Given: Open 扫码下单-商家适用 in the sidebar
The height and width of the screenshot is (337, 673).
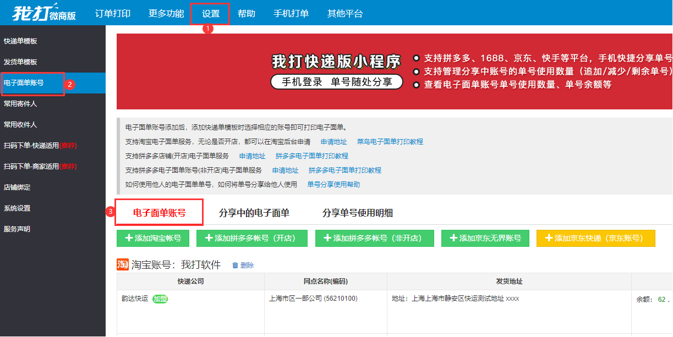Looking at the screenshot, I should tap(53, 167).
